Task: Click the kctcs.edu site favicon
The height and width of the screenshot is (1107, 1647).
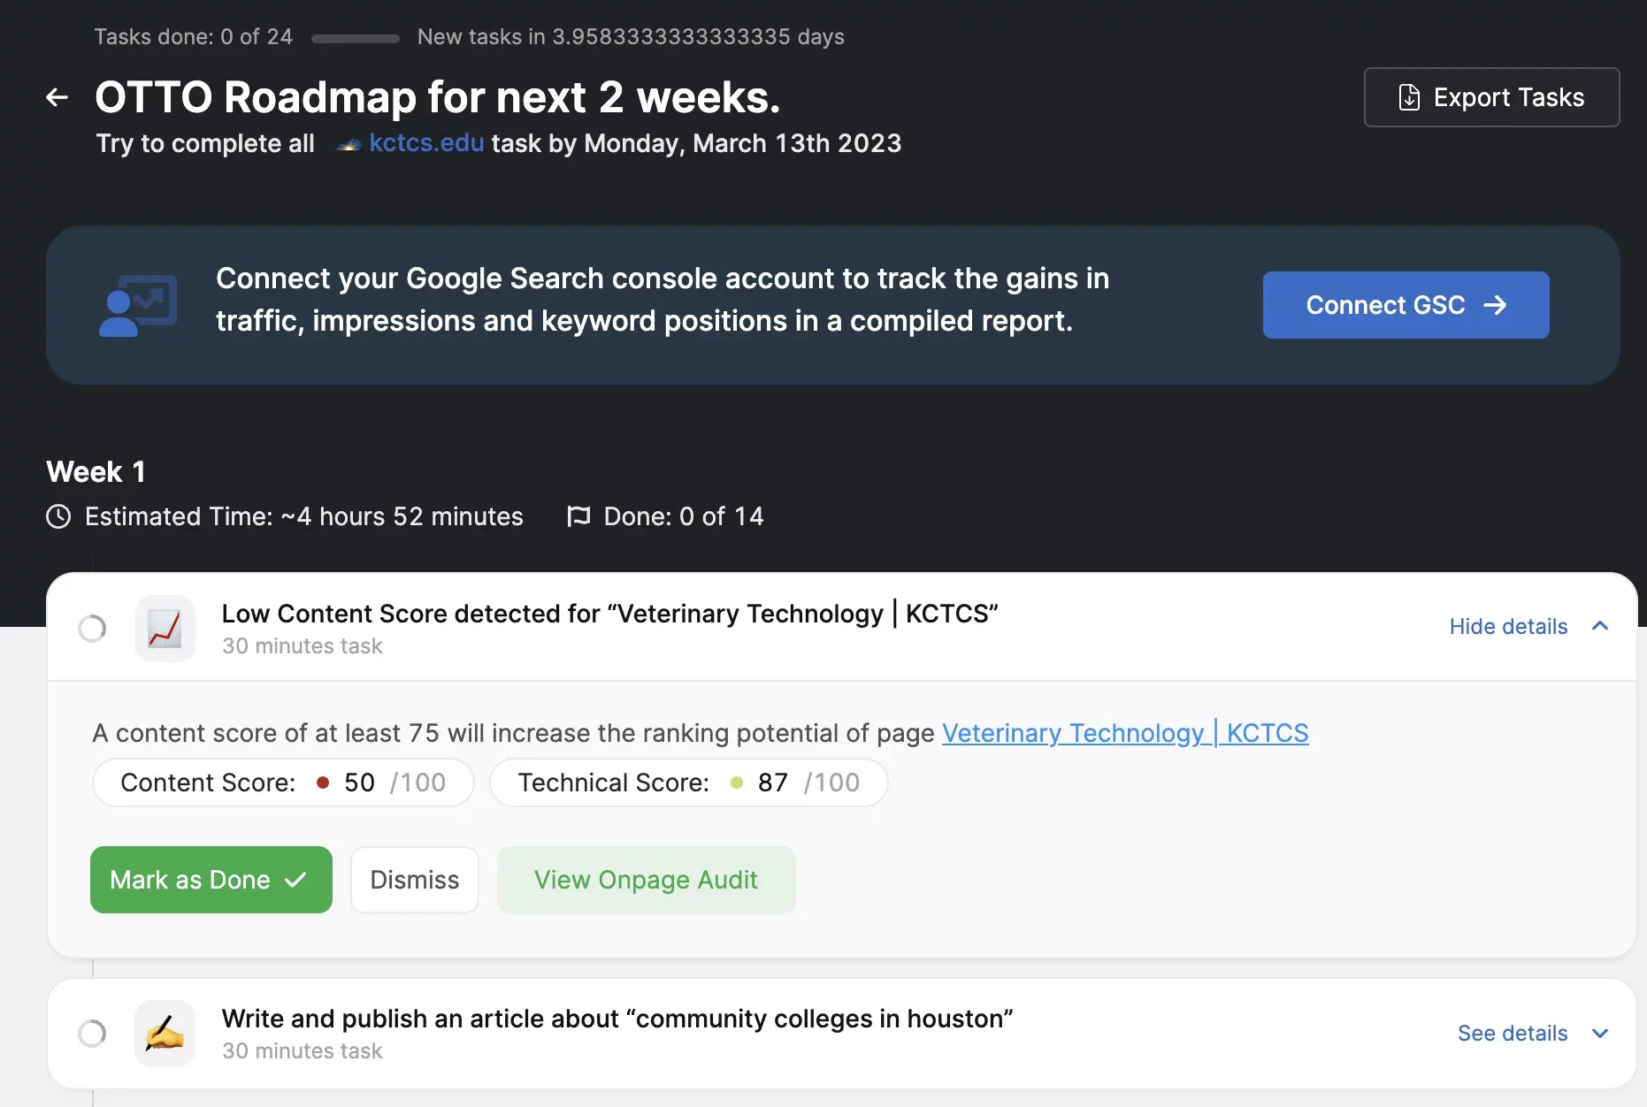Action: 349,144
